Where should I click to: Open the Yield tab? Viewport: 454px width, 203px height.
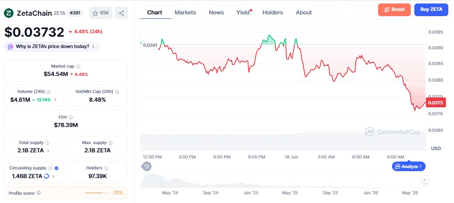(x=244, y=13)
